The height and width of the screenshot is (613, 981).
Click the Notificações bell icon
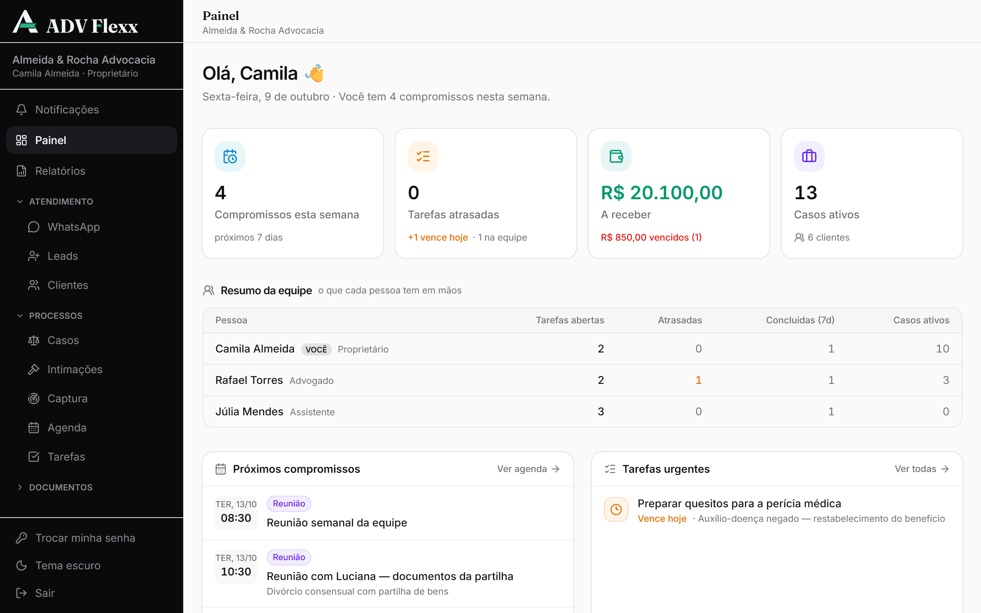[x=21, y=110]
